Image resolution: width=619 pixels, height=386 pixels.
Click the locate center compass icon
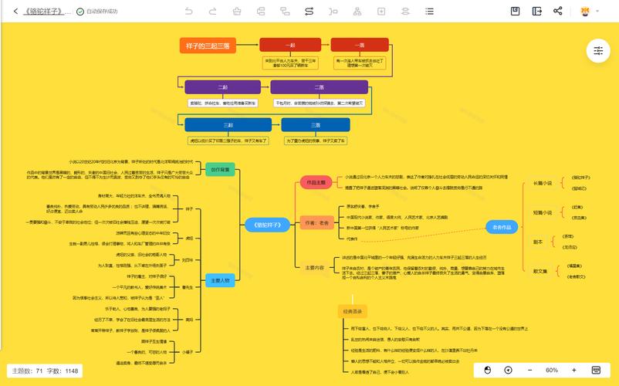pyautogui.click(x=509, y=371)
